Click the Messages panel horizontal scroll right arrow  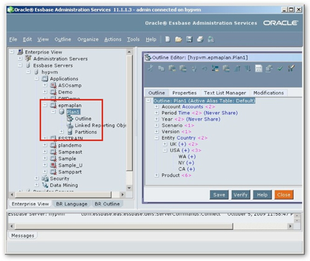point(291,226)
